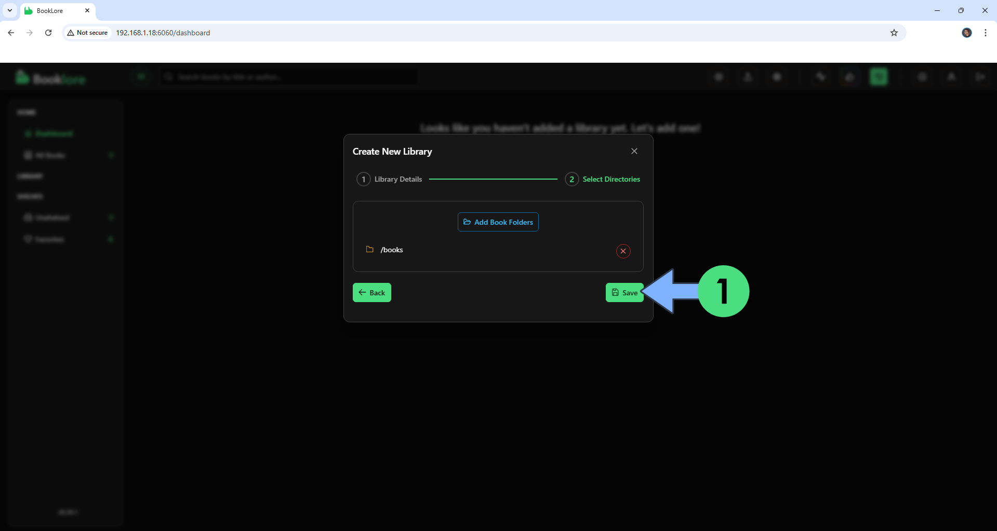Image resolution: width=997 pixels, height=531 pixels.
Task: Click the Save button to create the library
Action: [624, 293]
